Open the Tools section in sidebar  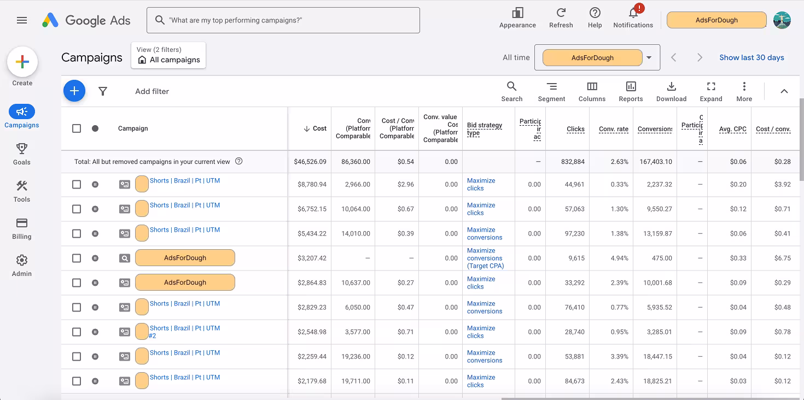22,191
